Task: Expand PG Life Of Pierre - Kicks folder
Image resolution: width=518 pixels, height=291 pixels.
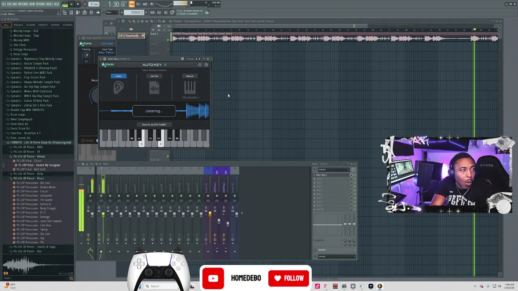Action: point(26,174)
